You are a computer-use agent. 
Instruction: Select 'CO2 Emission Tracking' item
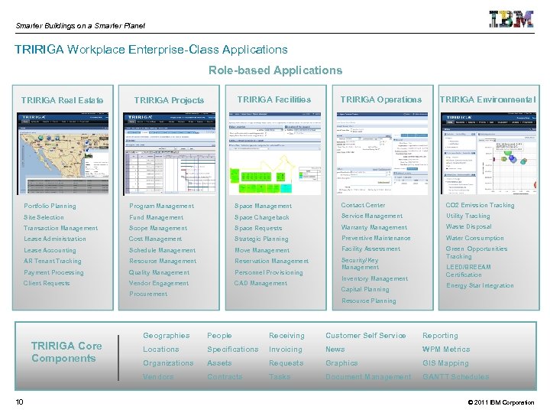[x=480, y=205]
